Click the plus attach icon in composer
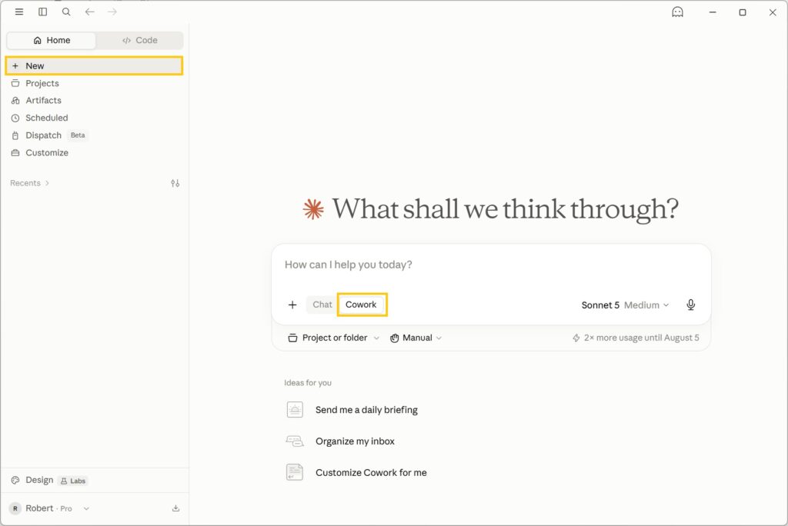The image size is (788, 526). 292,305
